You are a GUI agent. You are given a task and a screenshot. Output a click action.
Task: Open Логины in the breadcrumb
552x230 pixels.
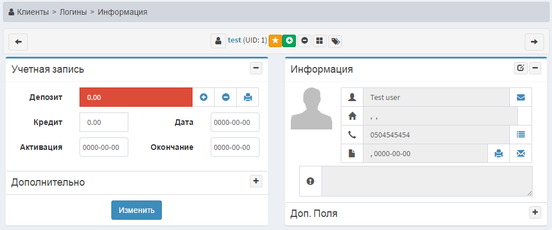tap(74, 11)
